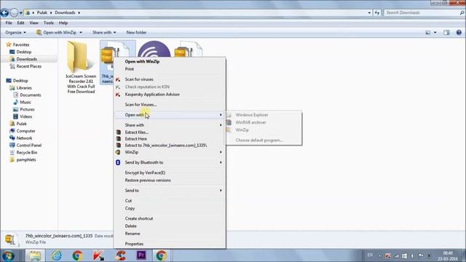Expand Send by Bluetooth to submenu
Screen dimensions: 466x262
170,162
